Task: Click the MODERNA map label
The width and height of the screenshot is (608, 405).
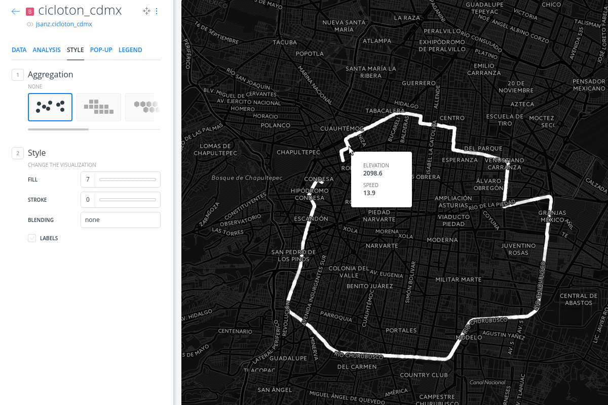Action: click(x=442, y=240)
